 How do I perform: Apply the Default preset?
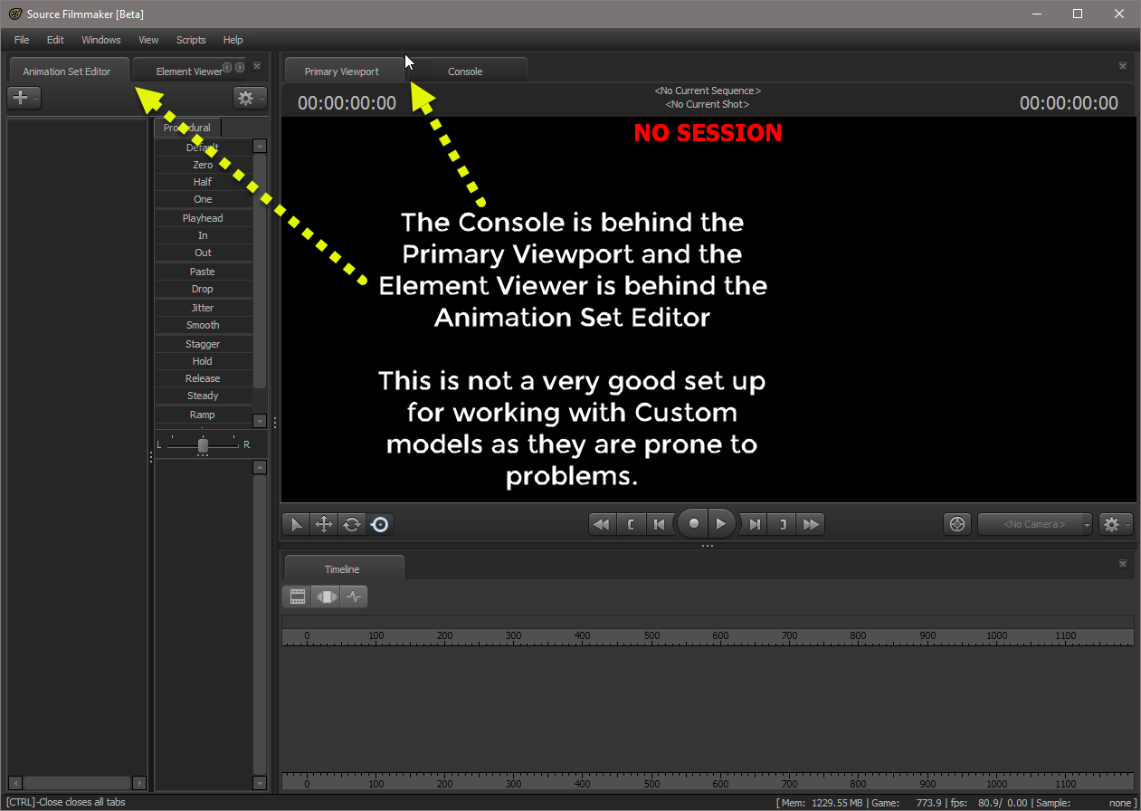[203, 148]
